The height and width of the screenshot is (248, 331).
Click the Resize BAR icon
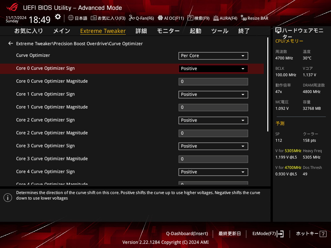[x=244, y=18]
